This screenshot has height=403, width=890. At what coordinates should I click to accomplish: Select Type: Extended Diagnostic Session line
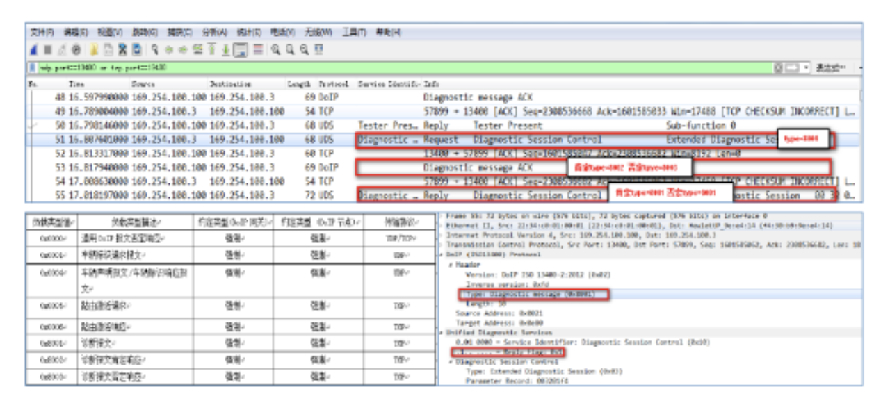543,372
